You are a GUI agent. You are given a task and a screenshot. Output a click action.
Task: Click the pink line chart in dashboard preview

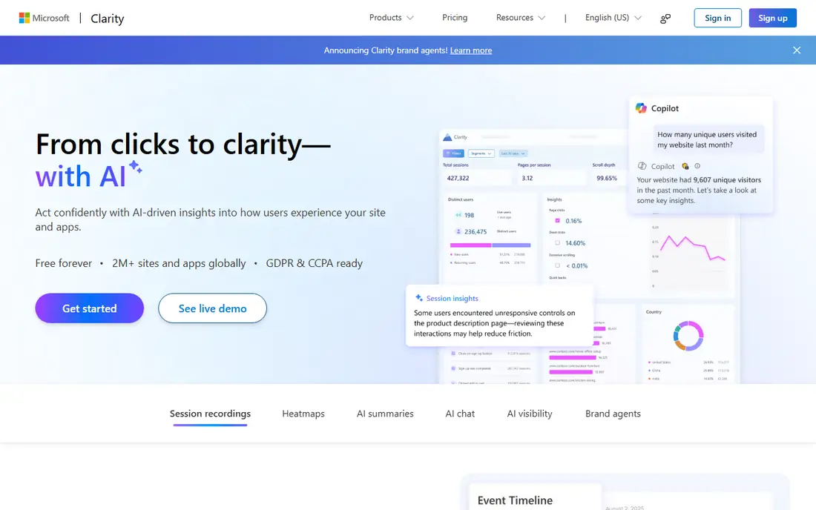coord(692,248)
